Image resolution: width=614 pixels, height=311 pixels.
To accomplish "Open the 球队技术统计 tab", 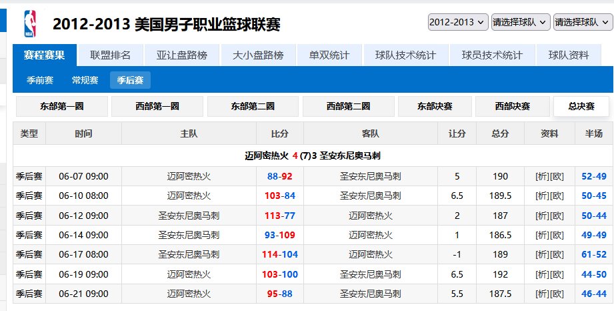I will point(405,55).
